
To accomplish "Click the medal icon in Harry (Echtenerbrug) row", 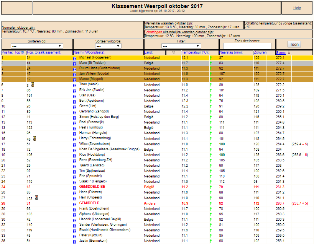I will tap(35, 138).
